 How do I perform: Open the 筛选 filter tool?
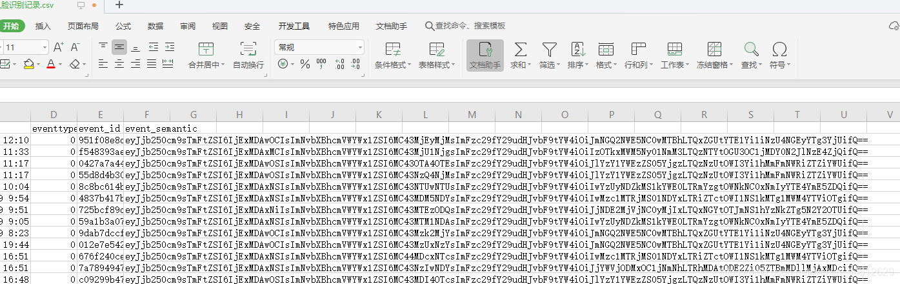[x=549, y=55]
